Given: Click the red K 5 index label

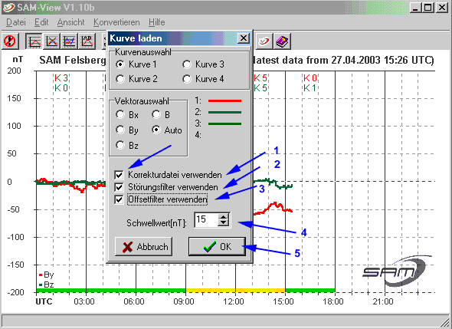Looking at the screenshot, I should [260, 78].
